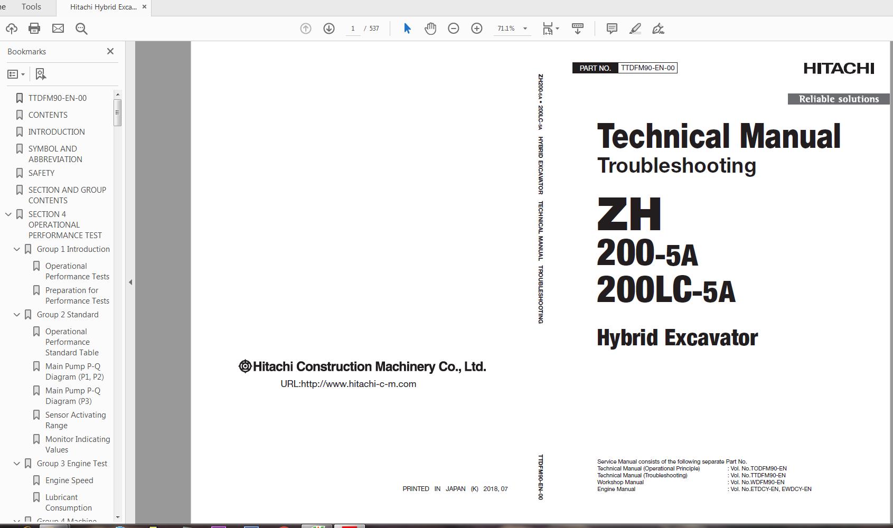Go to next page arrow

(x=329, y=29)
